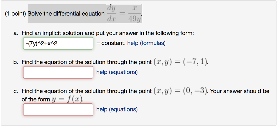
Task: Open help (equations) link for part c
Action: click(x=117, y=110)
